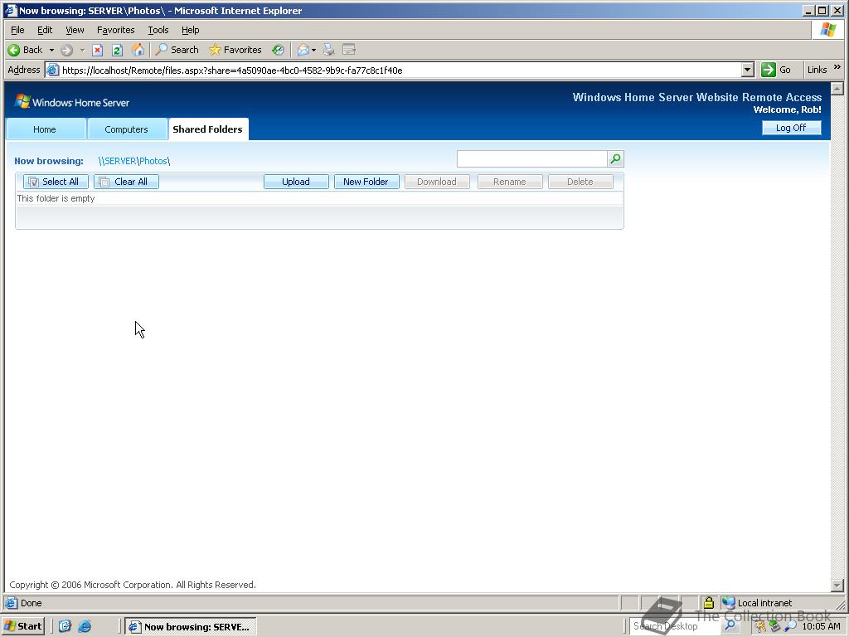Click the page icon in address bar
The height and width of the screenshot is (637, 849).
tap(52, 70)
